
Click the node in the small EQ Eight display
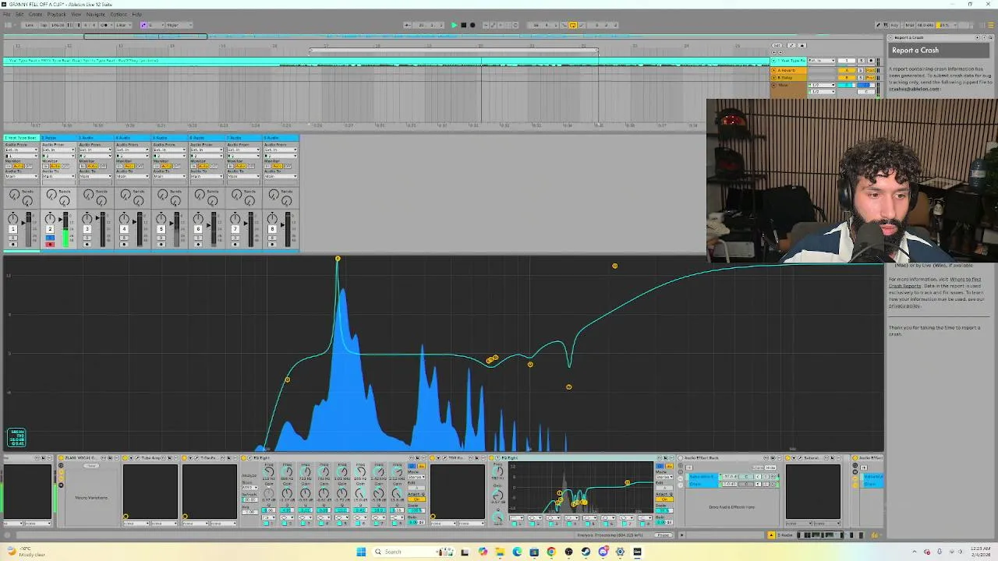tap(627, 483)
